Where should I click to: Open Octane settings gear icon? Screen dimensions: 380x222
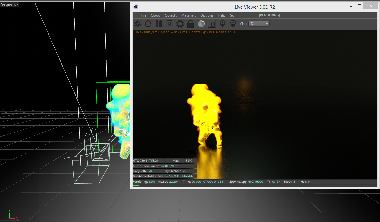(180, 24)
